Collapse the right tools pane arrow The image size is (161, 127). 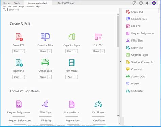[x=121, y=62]
